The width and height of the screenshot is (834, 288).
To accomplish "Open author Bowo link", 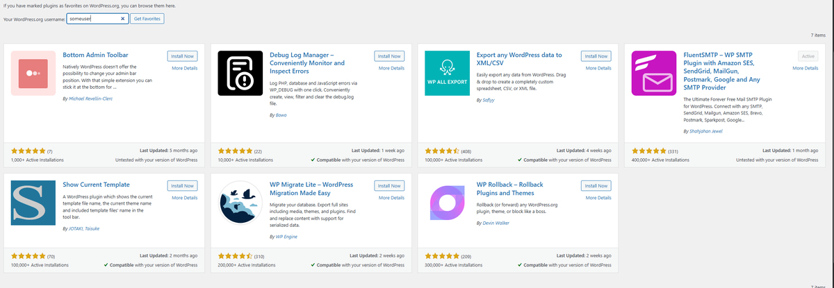I will click(x=281, y=115).
